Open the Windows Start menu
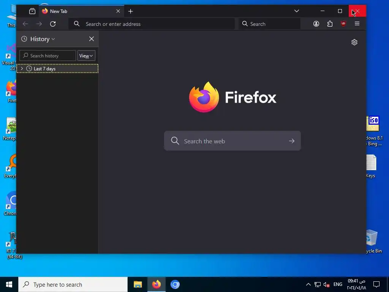Screen dimensions: 389x292 [9, 284]
